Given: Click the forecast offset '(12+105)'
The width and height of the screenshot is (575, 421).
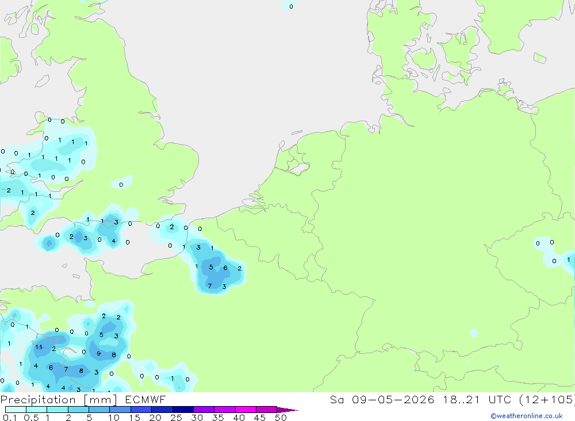Looking at the screenshot, I should [547, 400].
